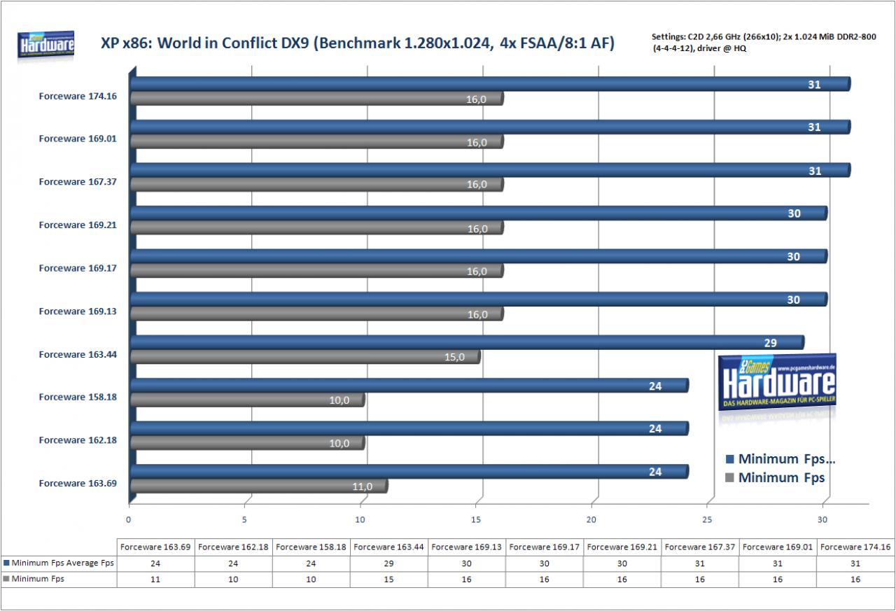896x611 pixels.
Task: Click the 'Forceware 174.16' table column header
Action: point(857,547)
